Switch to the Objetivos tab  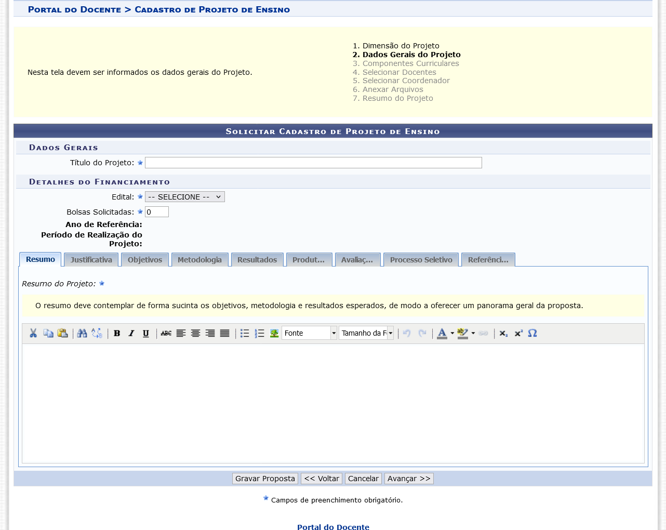(145, 260)
